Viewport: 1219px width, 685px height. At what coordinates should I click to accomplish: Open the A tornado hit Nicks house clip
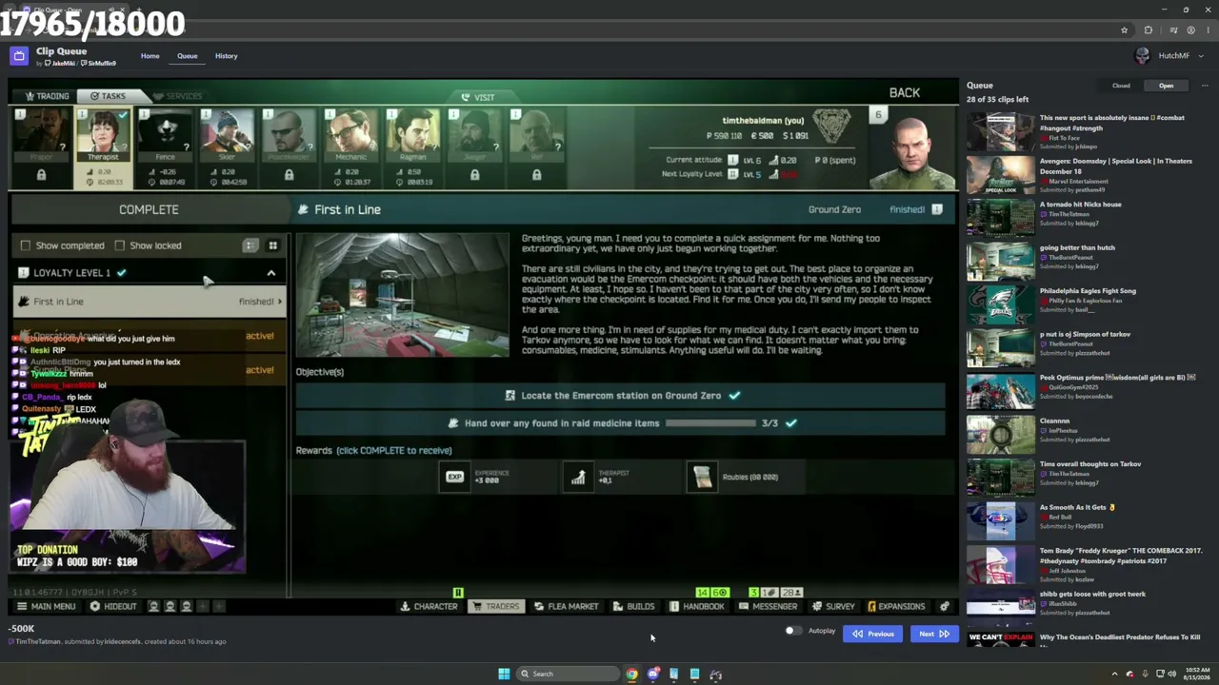(x=1087, y=218)
